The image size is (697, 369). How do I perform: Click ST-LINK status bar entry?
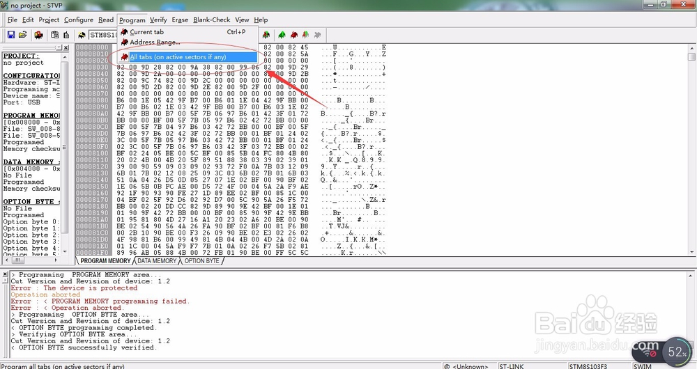511,366
